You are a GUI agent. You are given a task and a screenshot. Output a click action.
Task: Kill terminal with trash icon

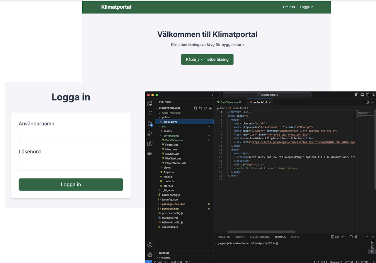point(356,237)
